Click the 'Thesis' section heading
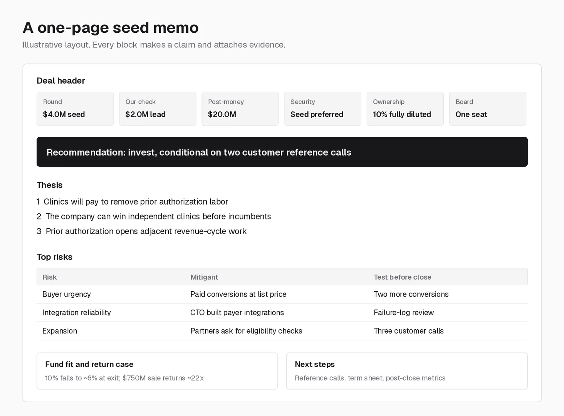 tap(50, 185)
